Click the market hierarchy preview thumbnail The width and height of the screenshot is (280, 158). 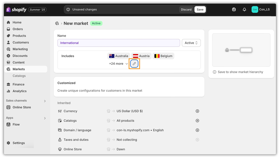click(x=241, y=50)
